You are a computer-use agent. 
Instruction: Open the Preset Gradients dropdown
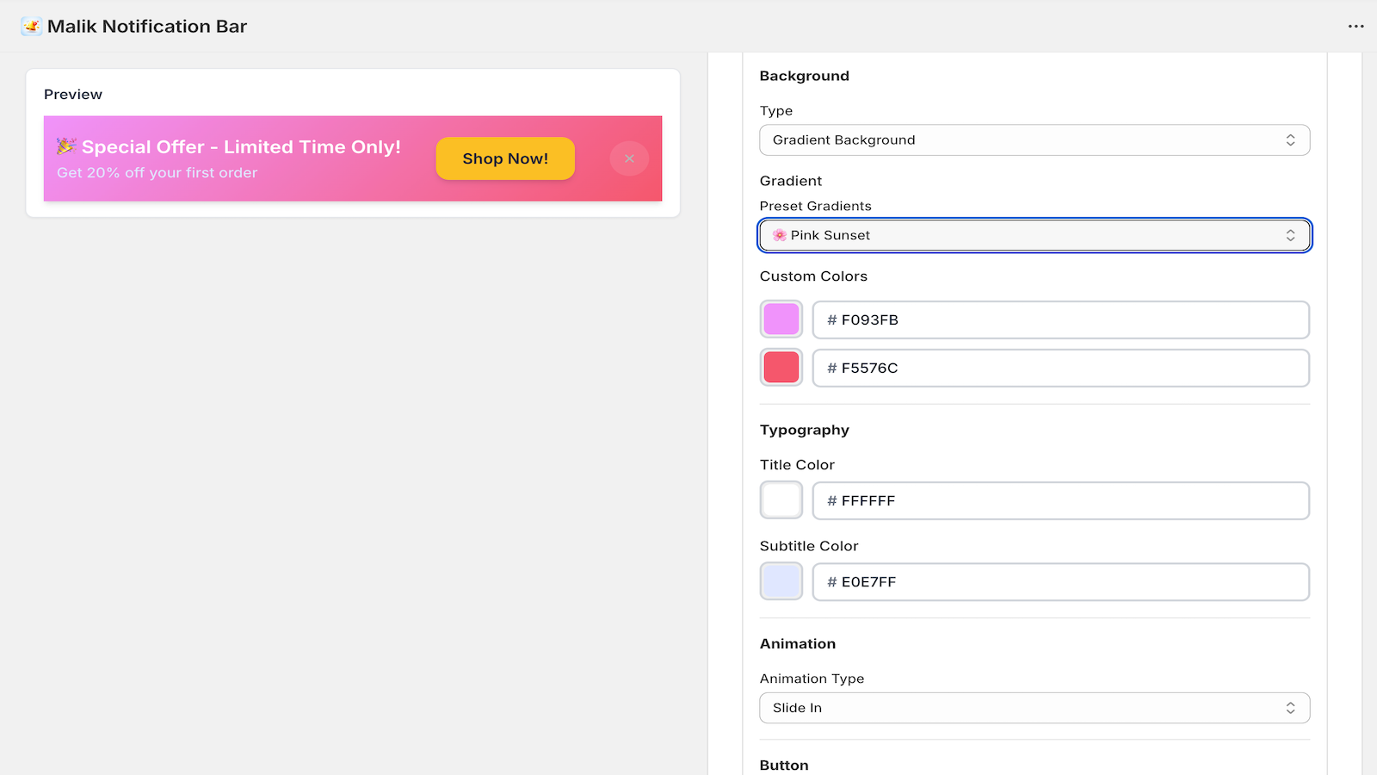point(1033,235)
